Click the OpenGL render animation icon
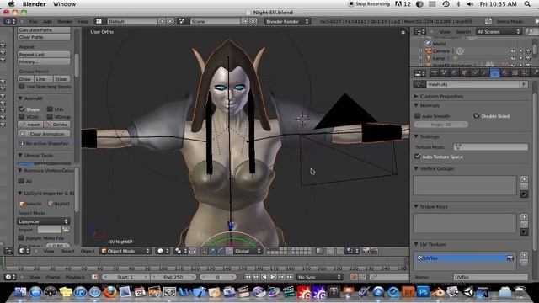 click(x=374, y=251)
